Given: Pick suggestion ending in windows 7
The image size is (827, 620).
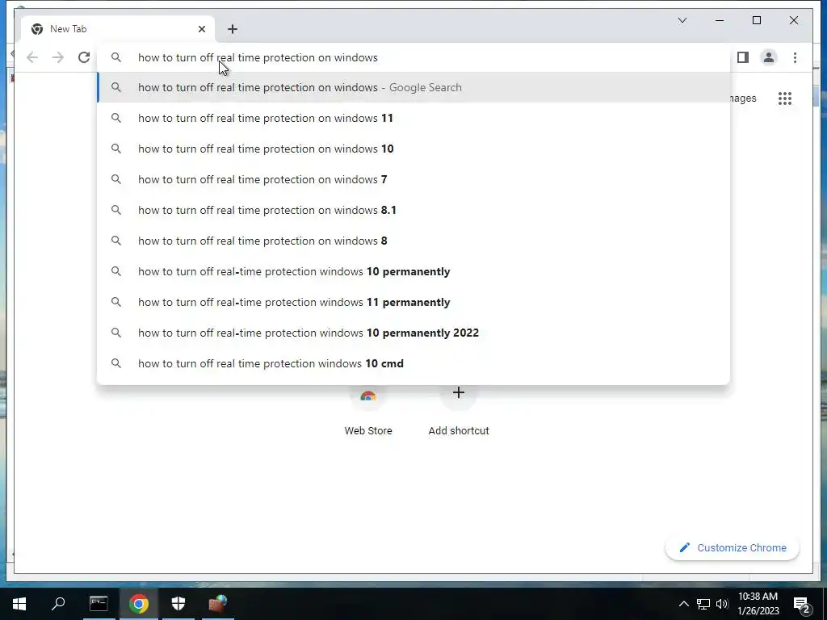Looking at the screenshot, I should point(414,179).
